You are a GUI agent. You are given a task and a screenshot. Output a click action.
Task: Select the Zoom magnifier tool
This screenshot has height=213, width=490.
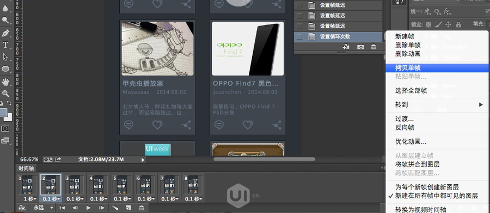click(5, 93)
